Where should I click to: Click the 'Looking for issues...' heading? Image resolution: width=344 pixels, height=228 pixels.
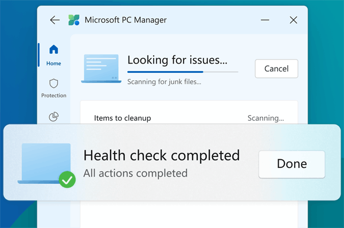point(177,60)
